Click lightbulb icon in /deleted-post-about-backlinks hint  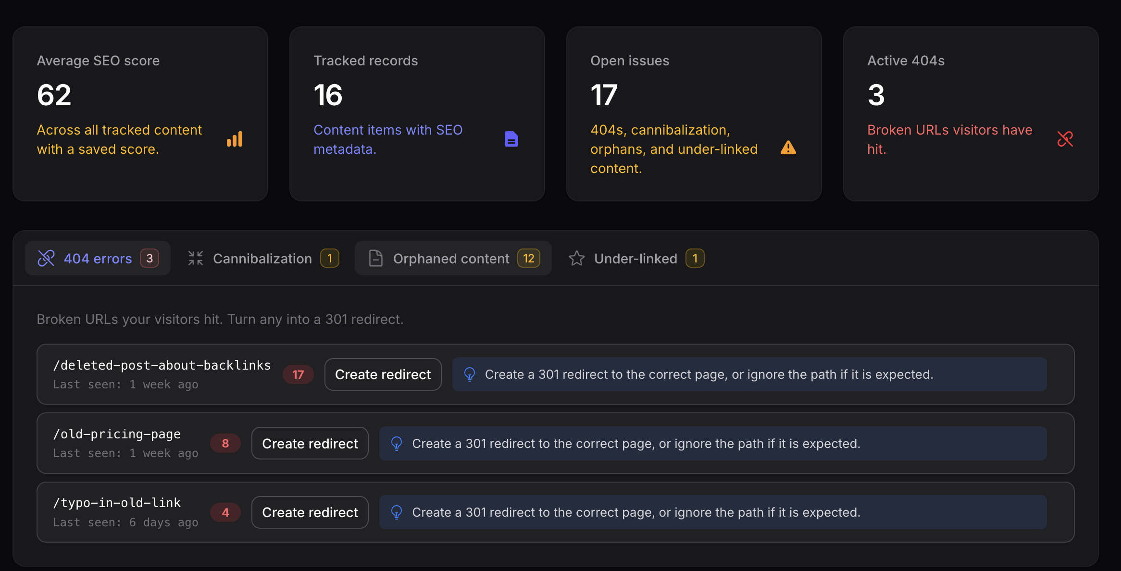click(470, 374)
